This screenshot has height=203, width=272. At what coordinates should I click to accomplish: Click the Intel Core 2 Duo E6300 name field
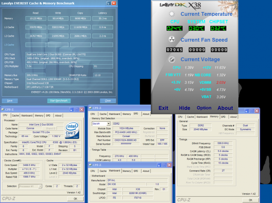tap(41, 125)
